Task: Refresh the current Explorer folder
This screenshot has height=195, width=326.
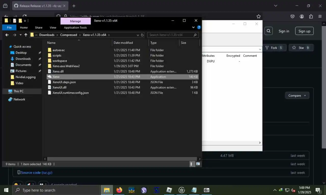Action: click(142, 35)
